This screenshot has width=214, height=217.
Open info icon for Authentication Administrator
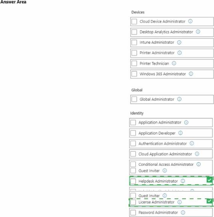[x=192, y=143]
